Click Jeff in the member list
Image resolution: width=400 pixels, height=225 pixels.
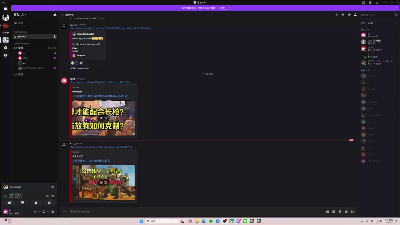click(x=379, y=42)
